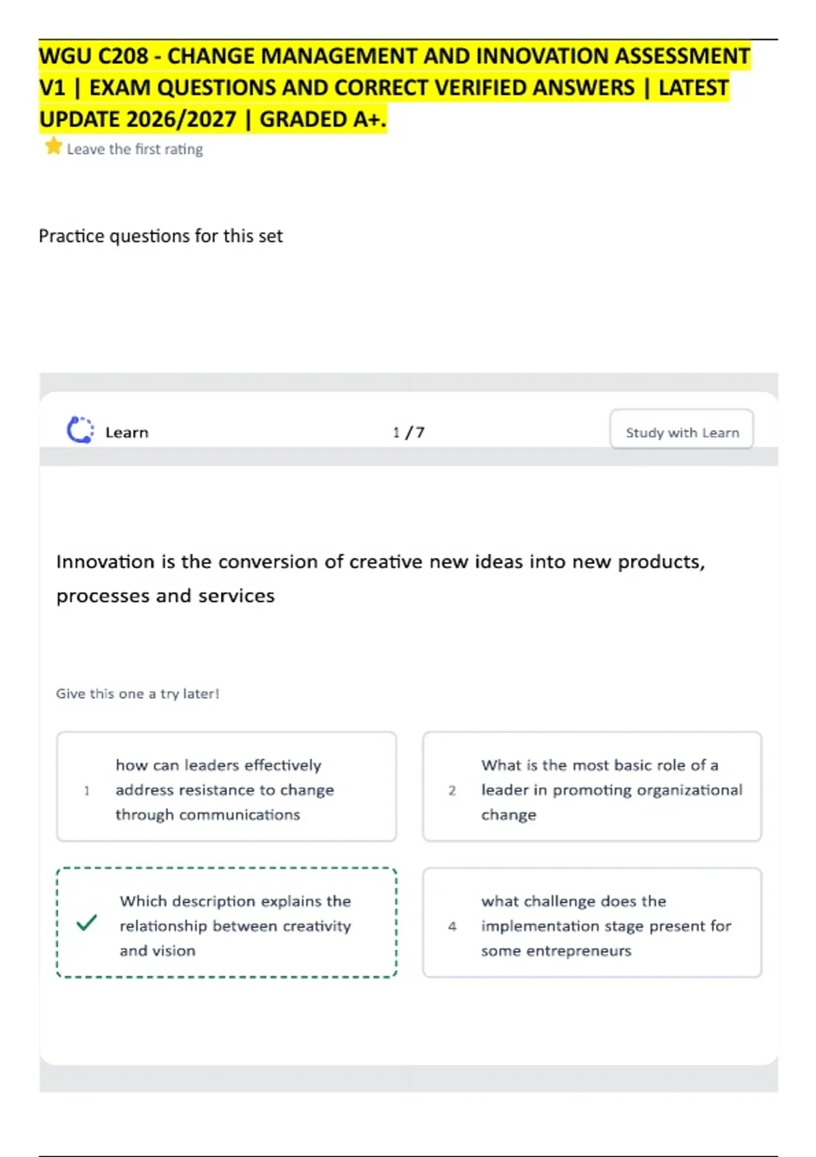816x1157 pixels.
Task: Click the number 1 badge on the first answer
Action: pyautogui.click(x=86, y=790)
